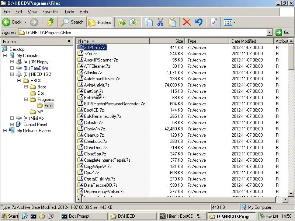The height and width of the screenshot is (221, 295).
Task: Click the blue Undo arrow icon
Action: (198, 22)
